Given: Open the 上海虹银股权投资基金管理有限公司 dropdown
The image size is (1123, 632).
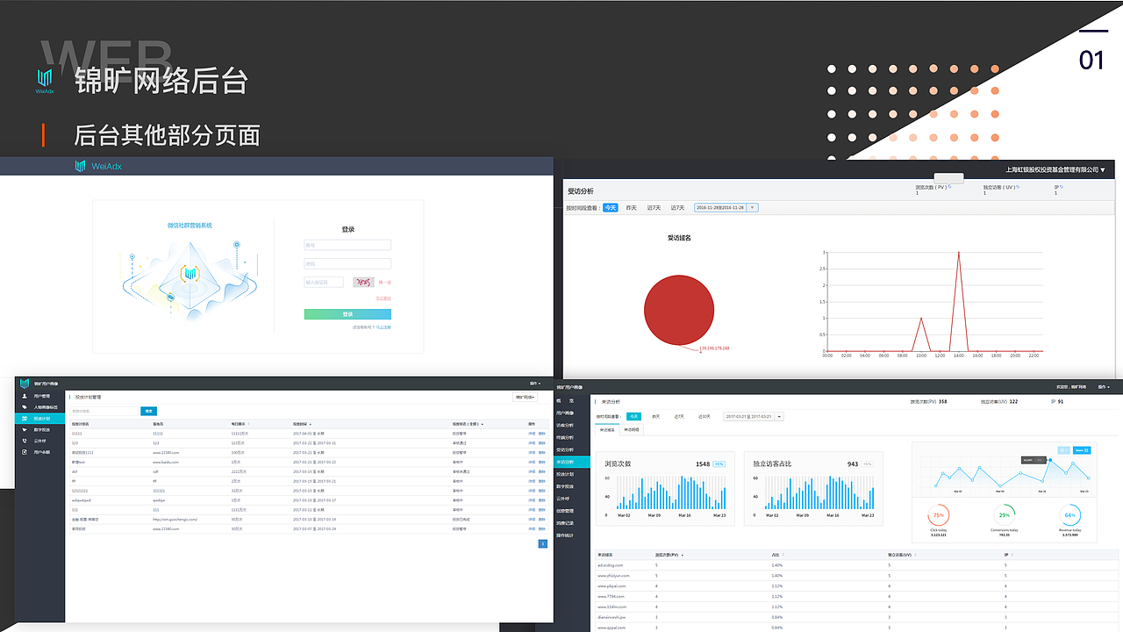Looking at the screenshot, I should (1055, 169).
